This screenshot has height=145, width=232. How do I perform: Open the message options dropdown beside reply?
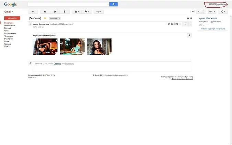pos(190,24)
